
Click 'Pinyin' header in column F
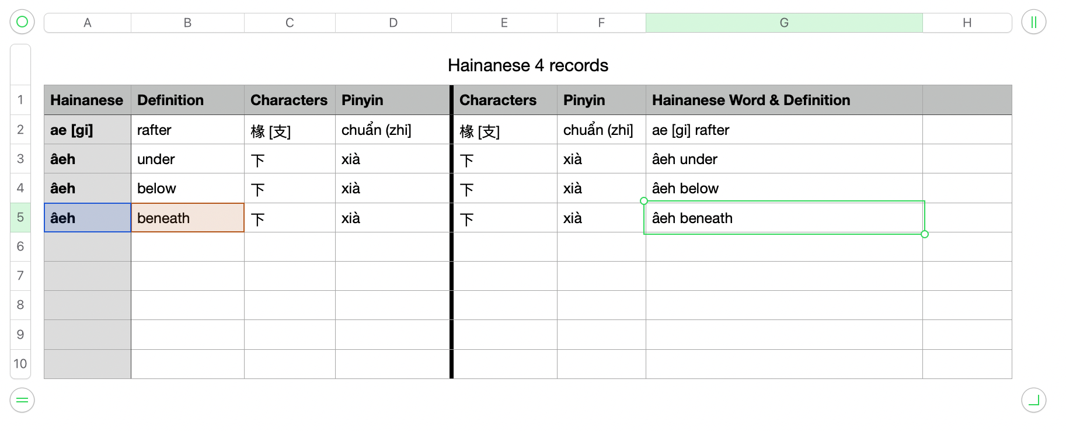[x=601, y=100]
